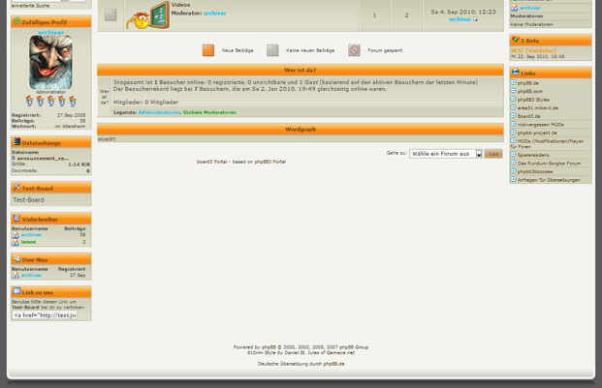Click the user icon next to lemmi
This screenshot has width=602, height=388.
(x=16, y=242)
